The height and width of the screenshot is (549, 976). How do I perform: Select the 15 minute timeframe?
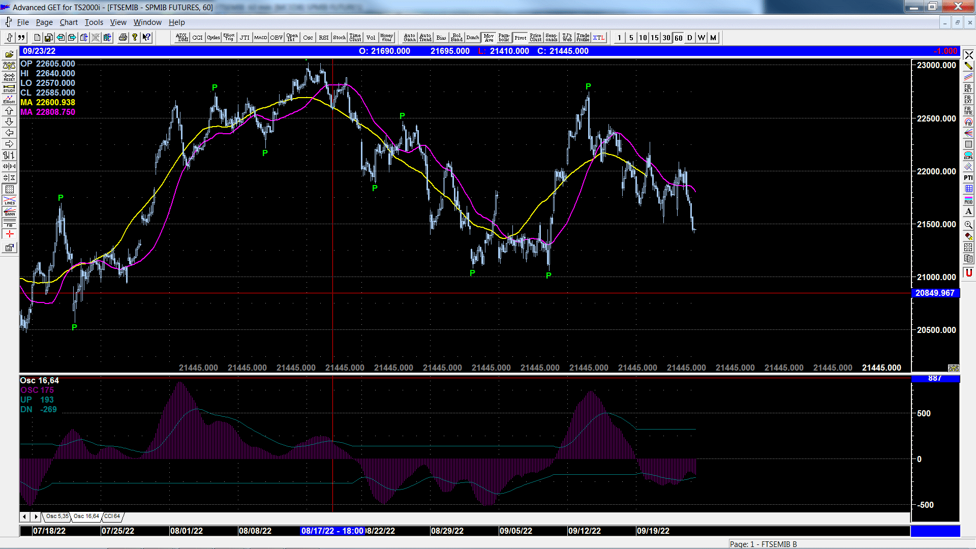click(655, 38)
